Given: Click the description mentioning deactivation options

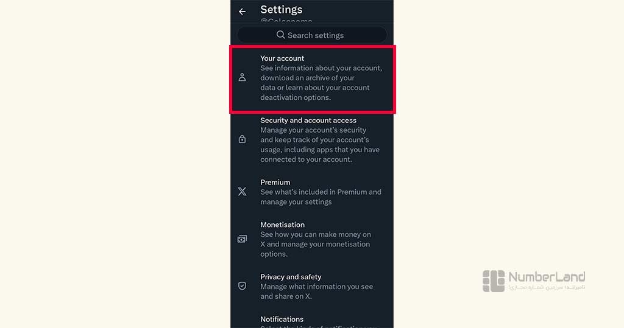Looking at the screenshot, I should click(321, 83).
